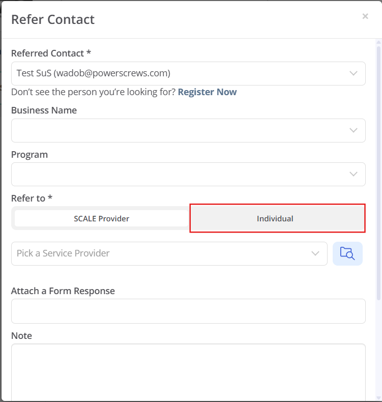Viewport: 382px width, 402px height.
Task: Follow the Register Now link
Action: point(207,92)
